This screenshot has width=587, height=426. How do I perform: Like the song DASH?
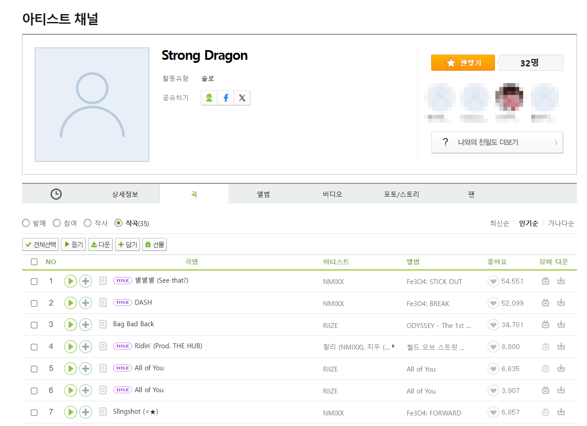click(x=493, y=303)
